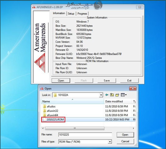This screenshot has height=149, width=166.
Task: Click the Firmware ID value 1AOQI010
Action: click(x=82, y=50)
